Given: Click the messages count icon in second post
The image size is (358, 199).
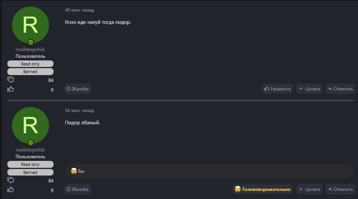Looking at the screenshot, I should (x=11, y=181).
